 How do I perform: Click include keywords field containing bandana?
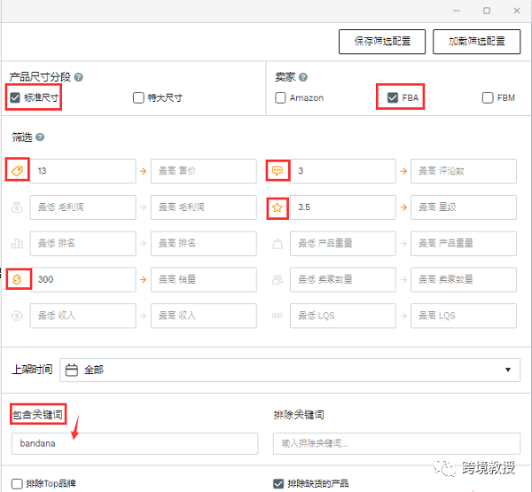[135, 443]
